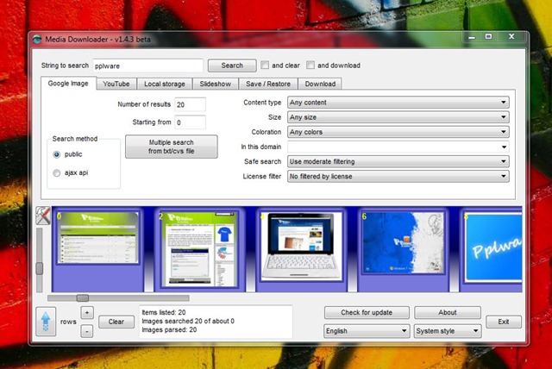This screenshot has height=369, width=552.
Task: Select the 'Pplwa' text thumbnail number 8
Action: click(492, 247)
